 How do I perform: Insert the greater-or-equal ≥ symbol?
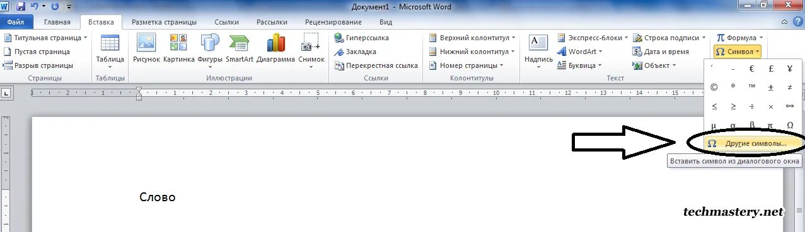(x=733, y=106)
